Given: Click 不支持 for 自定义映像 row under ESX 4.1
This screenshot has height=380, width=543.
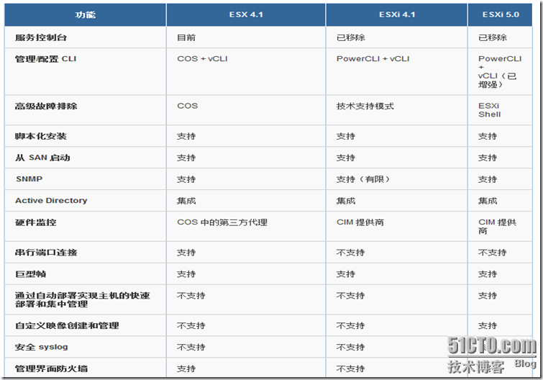Looking at the screenshot, I should pyautogui.click(x=191, y=325).
